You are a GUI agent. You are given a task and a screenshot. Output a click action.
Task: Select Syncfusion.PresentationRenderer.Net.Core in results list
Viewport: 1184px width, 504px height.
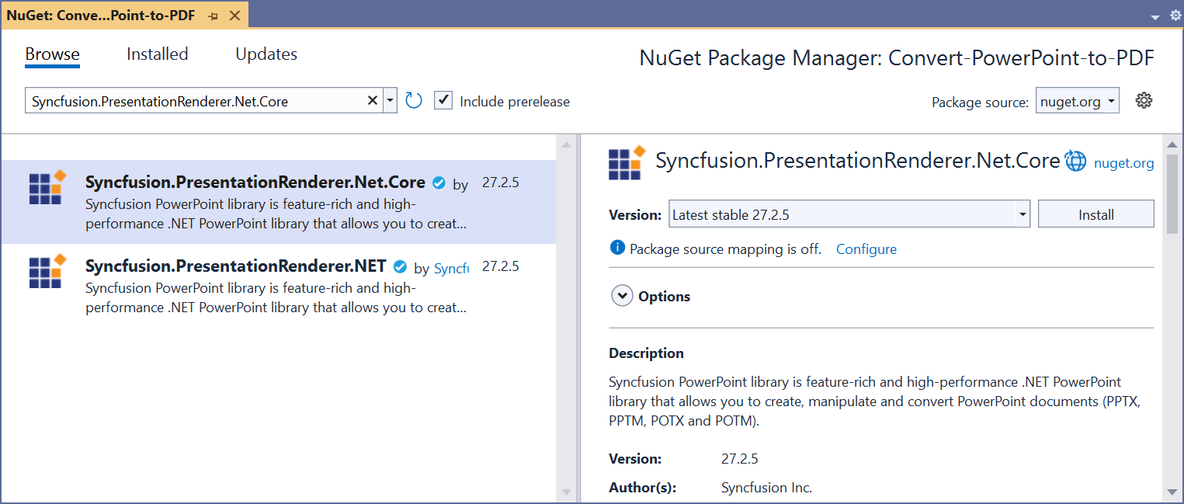(278, 202)
